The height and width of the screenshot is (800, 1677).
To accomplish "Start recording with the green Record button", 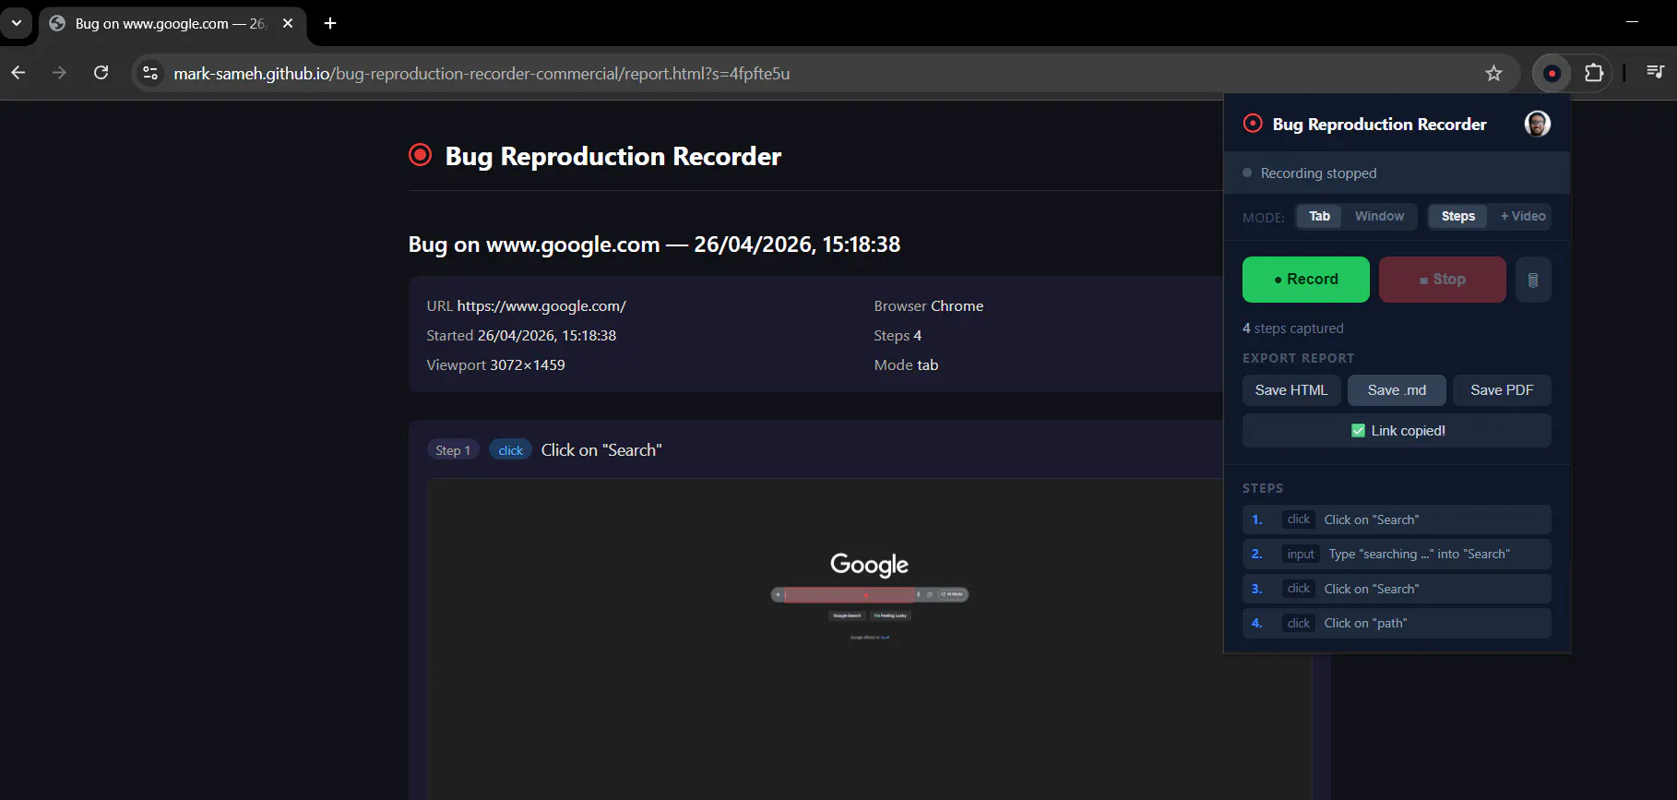I will (1305, 280).
